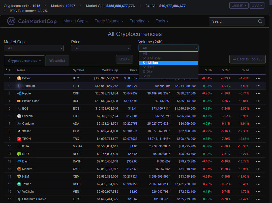Click the Ripple coin icon

point(19,93)
